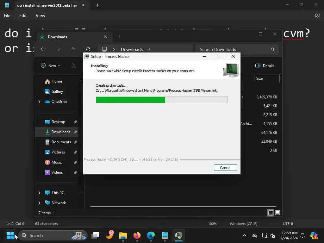Launch Firefox from taskbar

pos(137,235)
